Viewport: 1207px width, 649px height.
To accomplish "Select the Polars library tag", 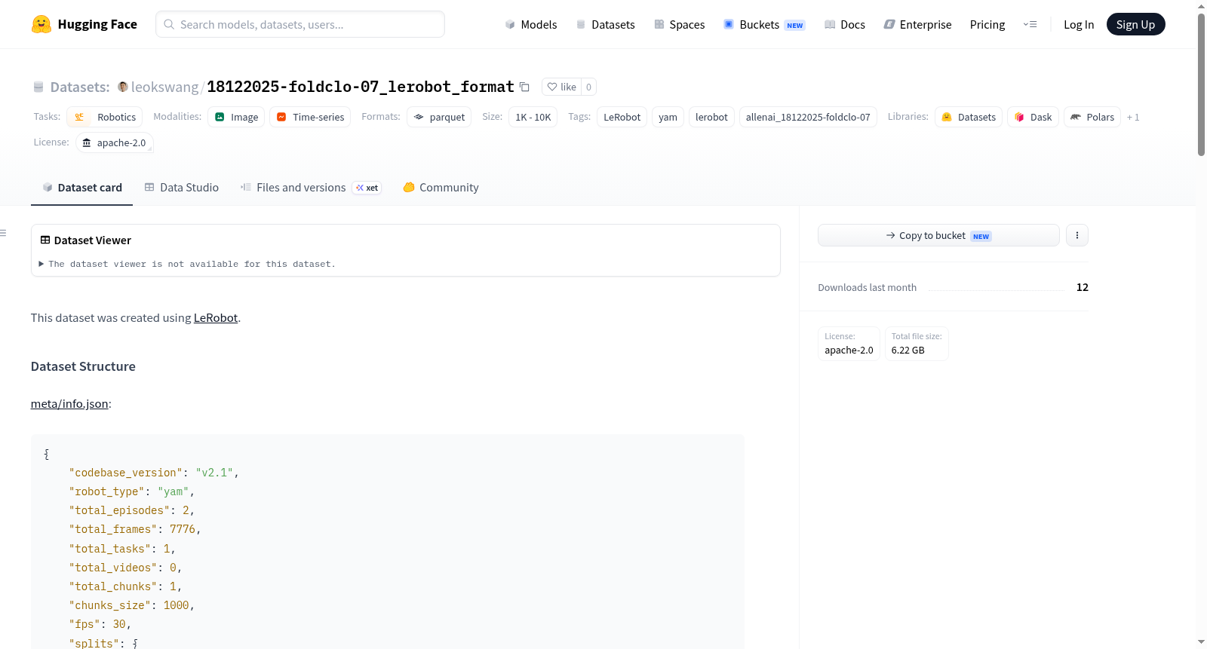I will [1092, 117].
